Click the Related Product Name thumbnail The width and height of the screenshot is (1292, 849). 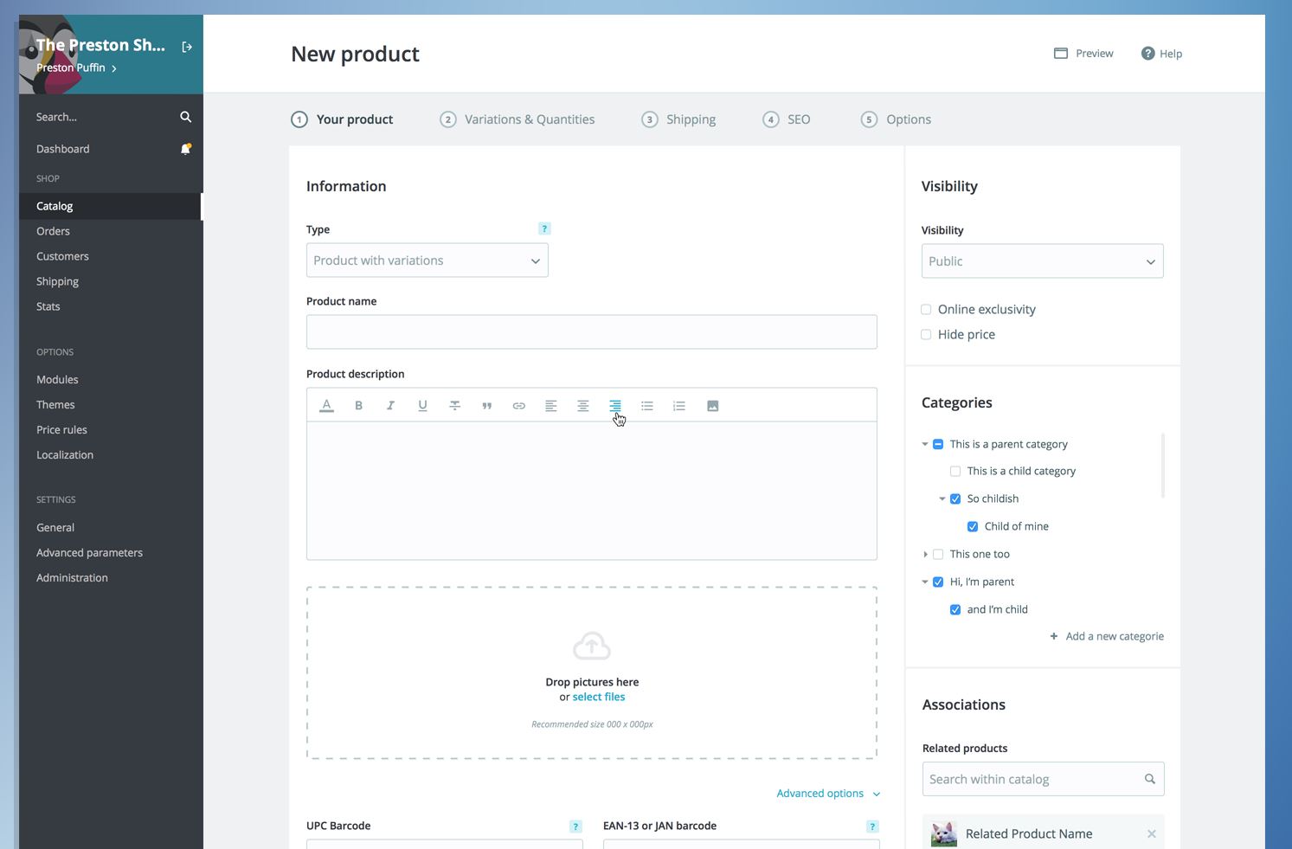944,834
